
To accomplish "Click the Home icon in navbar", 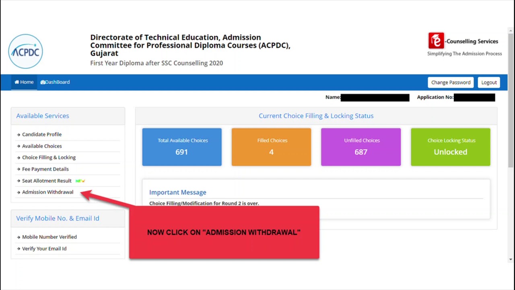I will (17, 82).
